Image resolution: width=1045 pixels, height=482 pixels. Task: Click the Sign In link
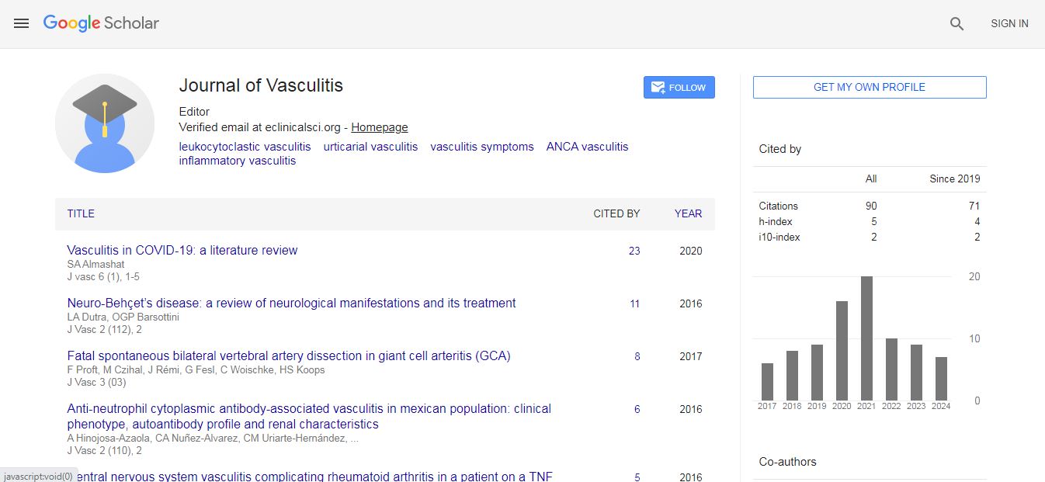1009,24
